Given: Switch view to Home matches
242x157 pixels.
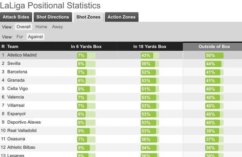Looking at the screenshot, I should point(41,27).
